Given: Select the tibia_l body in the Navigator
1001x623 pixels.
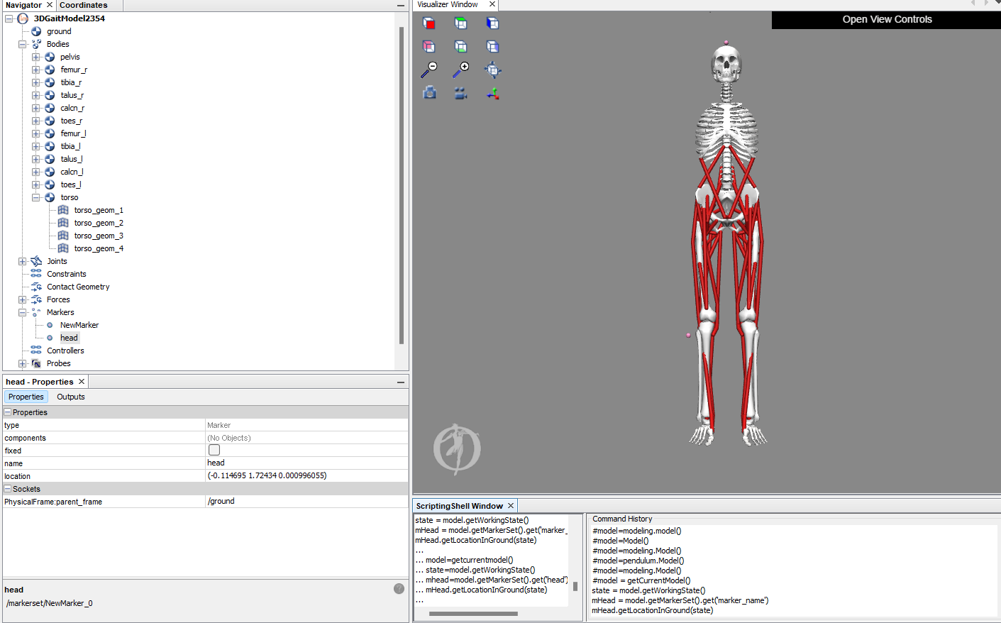Looking at the screenshot, I should point(70,146).
